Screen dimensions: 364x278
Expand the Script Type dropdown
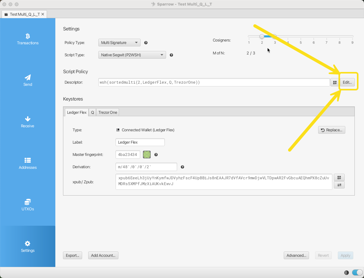click(x=132, y=55)
